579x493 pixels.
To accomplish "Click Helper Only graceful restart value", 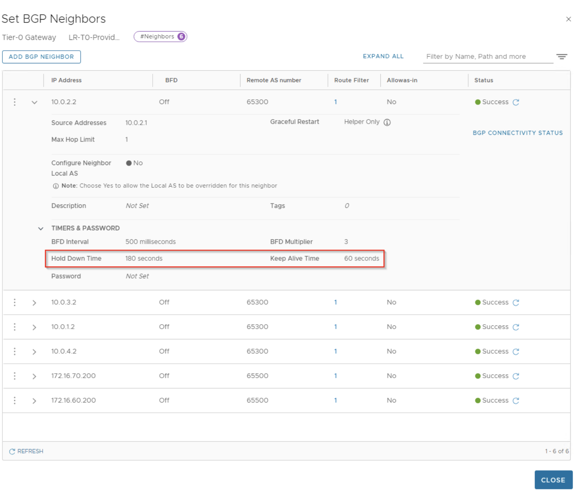I will click(x=362, y=122).
